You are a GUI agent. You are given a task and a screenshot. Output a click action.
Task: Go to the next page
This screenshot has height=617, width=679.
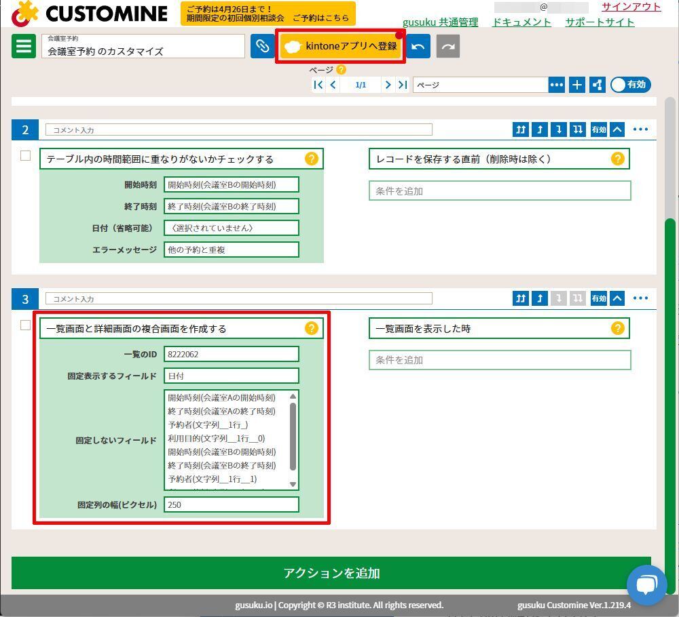[388, 85]
